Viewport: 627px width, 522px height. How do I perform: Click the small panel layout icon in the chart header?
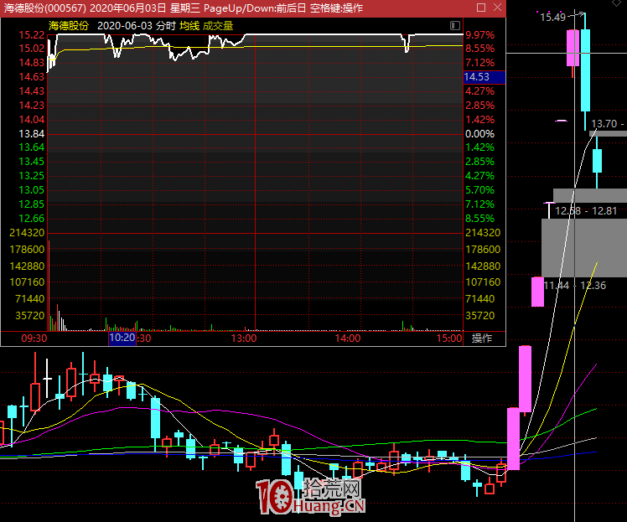pos(455,26)
